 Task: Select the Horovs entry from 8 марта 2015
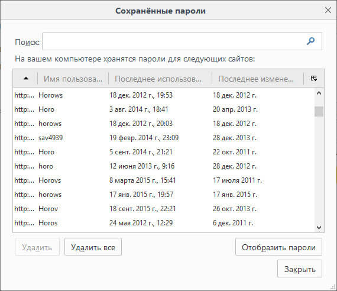[x=163, y=180]
